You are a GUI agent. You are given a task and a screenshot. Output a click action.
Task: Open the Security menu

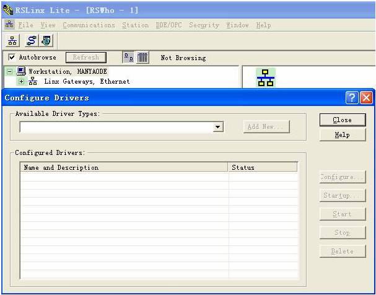click(204, 25)
